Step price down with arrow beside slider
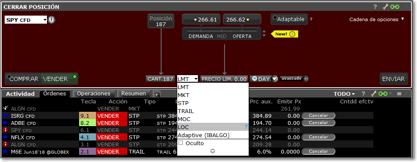Image resolution: width=417 pixels, height=162 pixels. click(x=264, y=36)
